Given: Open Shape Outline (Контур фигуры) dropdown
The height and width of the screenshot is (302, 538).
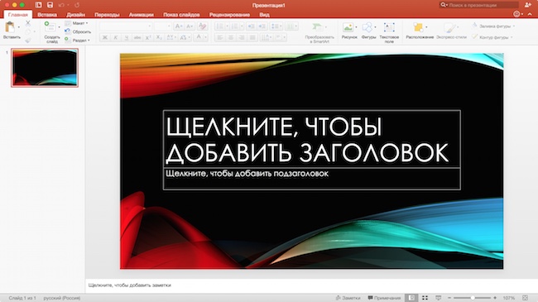Looking at the screenshot, I should pos(492,37).
